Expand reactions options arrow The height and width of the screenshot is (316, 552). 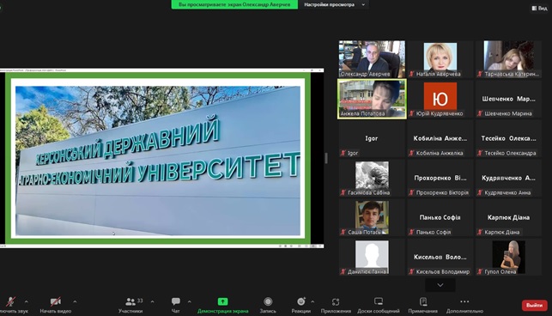click(312, 302)
